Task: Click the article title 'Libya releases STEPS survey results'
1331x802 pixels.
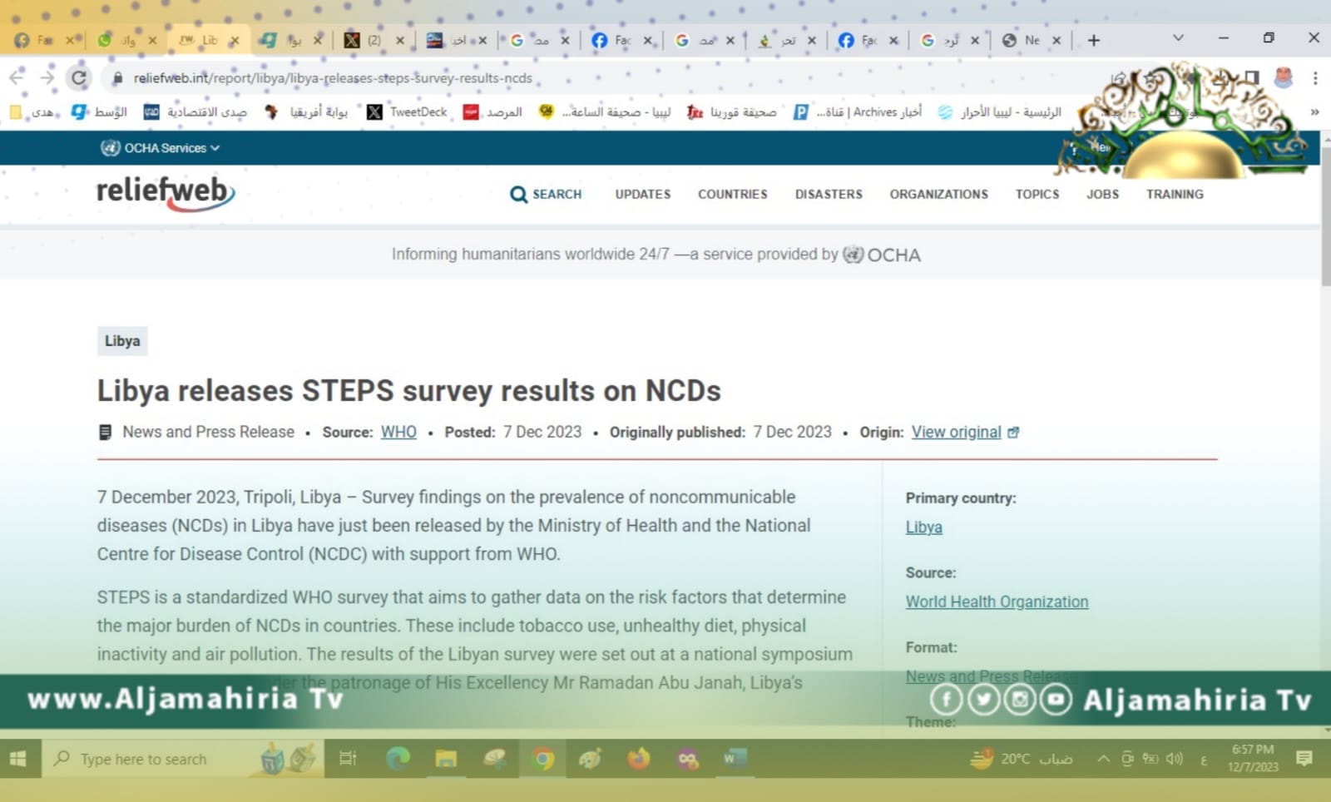Action: click(x=408, y=390)
